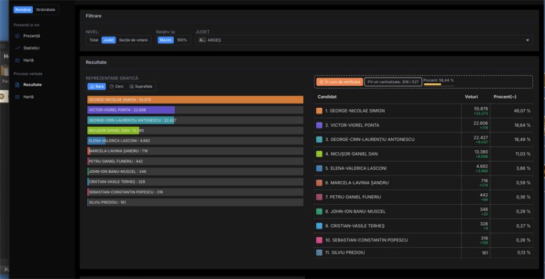
Task: Open Hartă under Prezență la vot
Action: coord(28,60)
